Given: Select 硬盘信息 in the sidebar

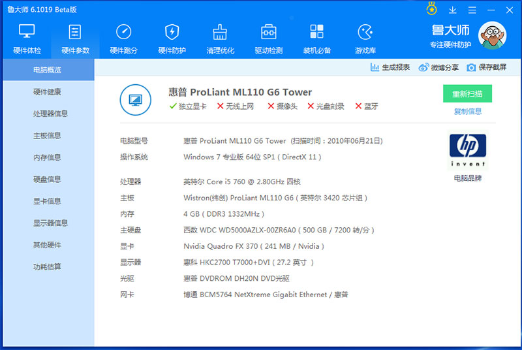Looking at the screenshot, I should click(48, 179).
